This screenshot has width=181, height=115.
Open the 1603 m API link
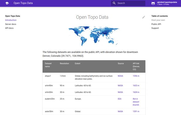click(x=136, y=86)
